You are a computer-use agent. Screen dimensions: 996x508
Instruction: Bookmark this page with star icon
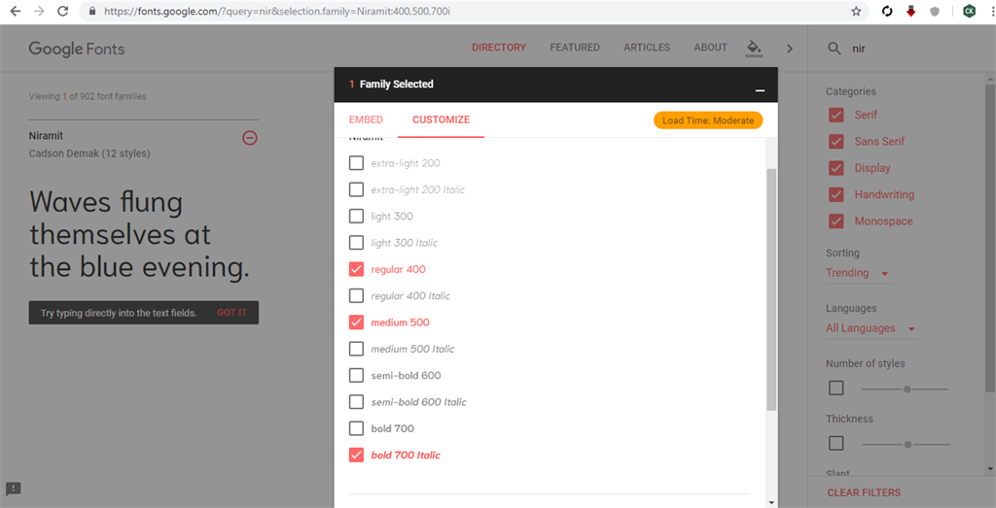pyautogui.click(x=856, y=11)
